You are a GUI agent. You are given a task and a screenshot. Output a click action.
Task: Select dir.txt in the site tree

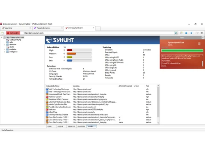point(11,47)
